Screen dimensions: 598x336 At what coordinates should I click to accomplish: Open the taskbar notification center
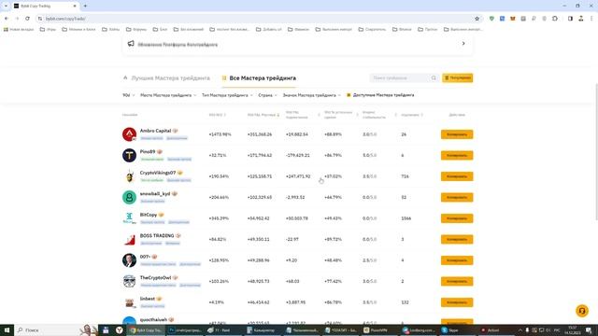589,329
